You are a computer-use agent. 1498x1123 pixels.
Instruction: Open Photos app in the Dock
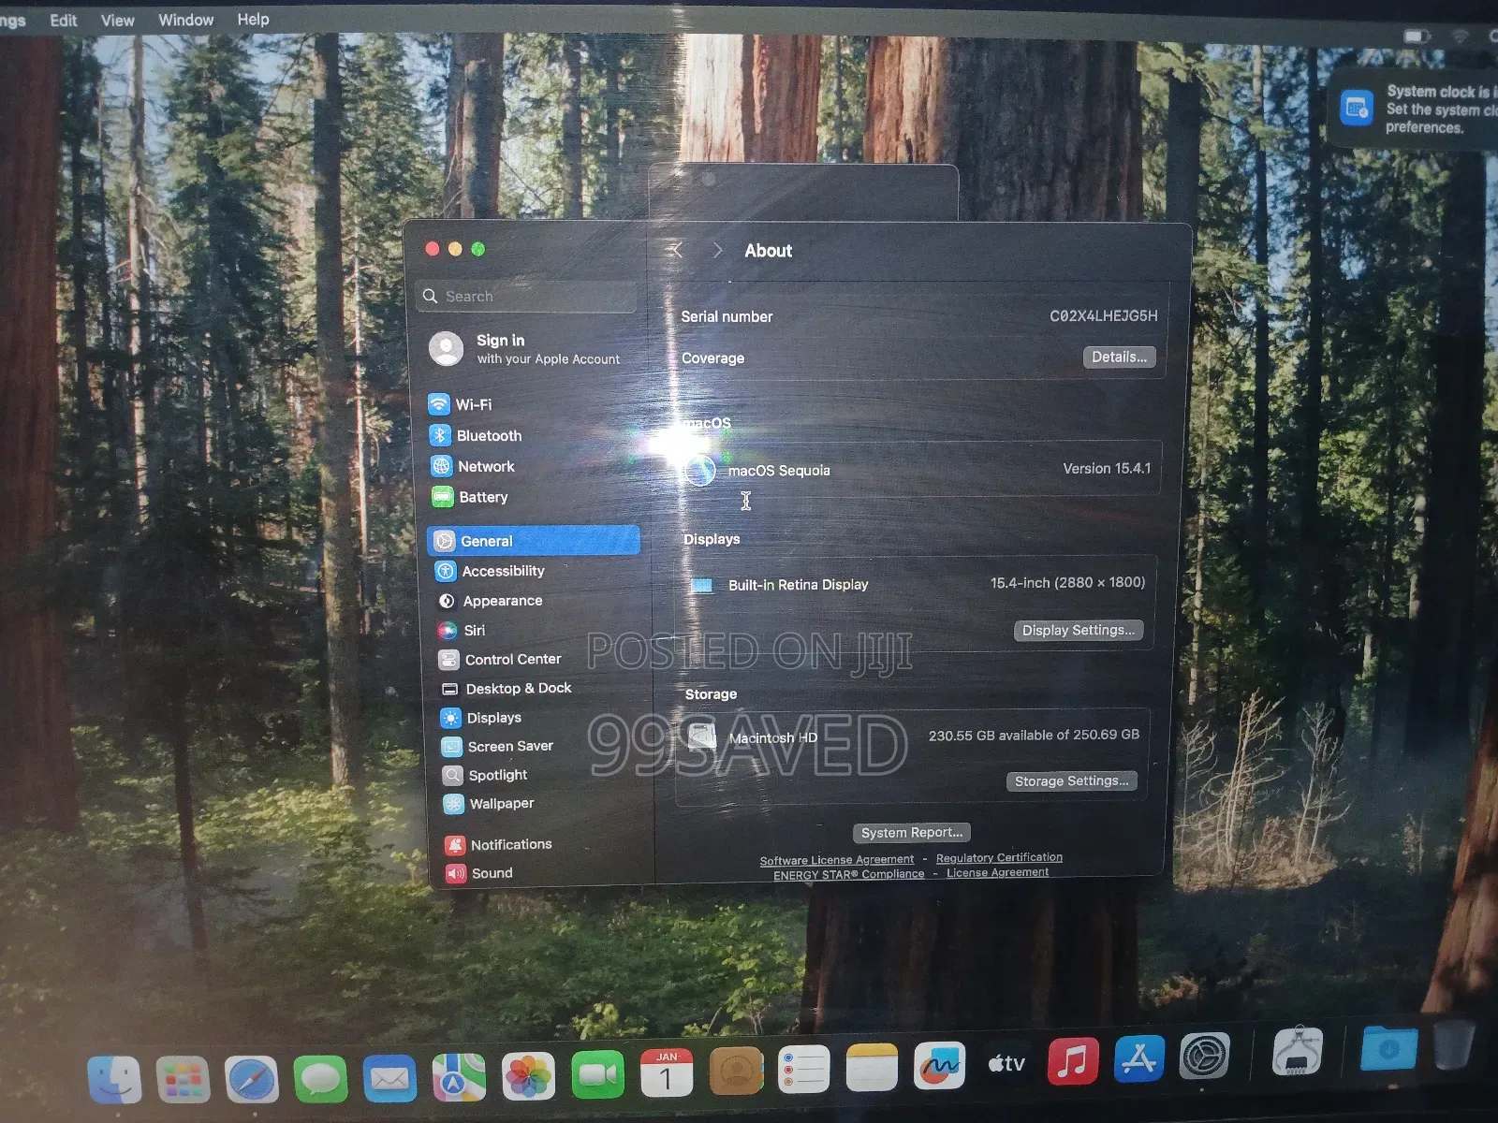[528, 1076]
